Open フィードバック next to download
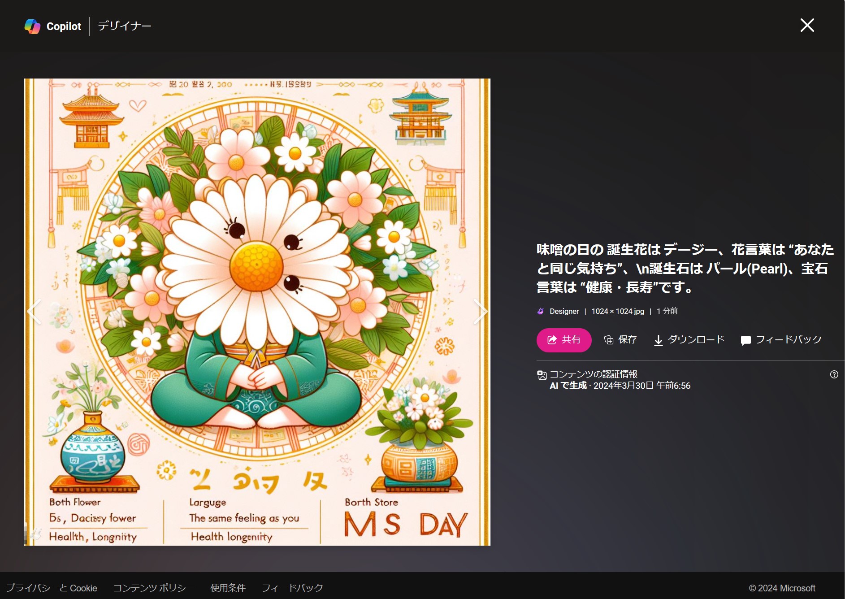845x599 pixels. (781, 340)
